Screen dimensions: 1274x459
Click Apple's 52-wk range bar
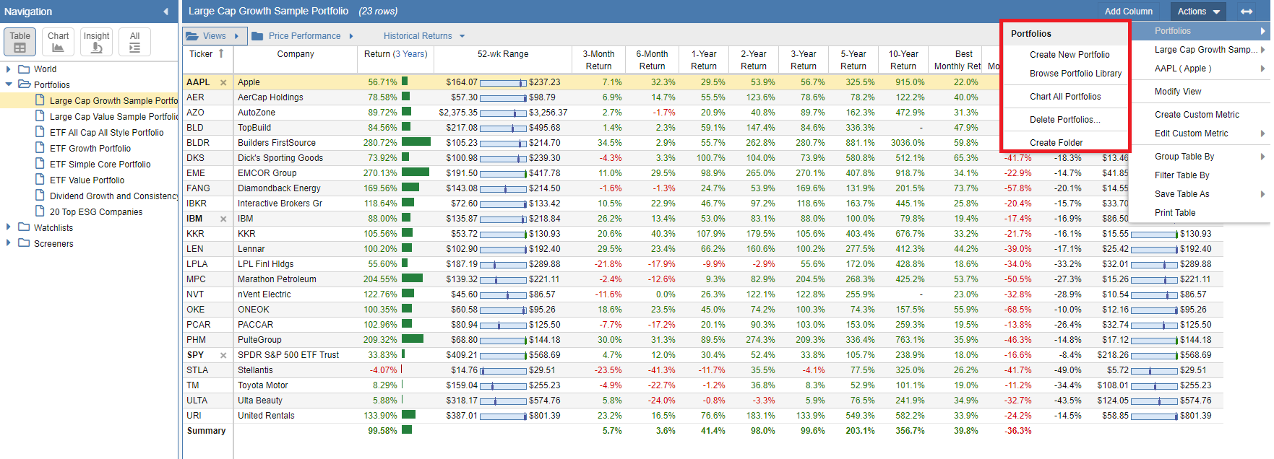[503, 83]
